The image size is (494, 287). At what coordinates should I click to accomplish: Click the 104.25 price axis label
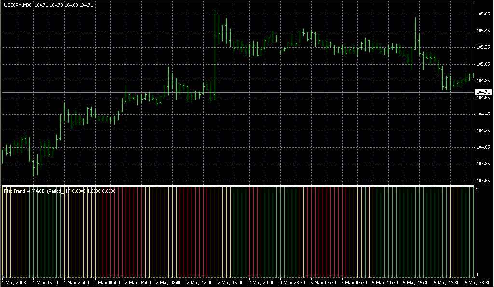pos(482,130)
